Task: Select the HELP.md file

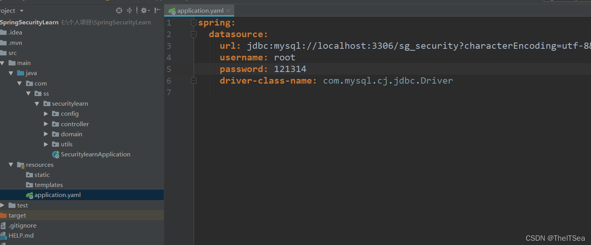Action: tap(21, 236)
